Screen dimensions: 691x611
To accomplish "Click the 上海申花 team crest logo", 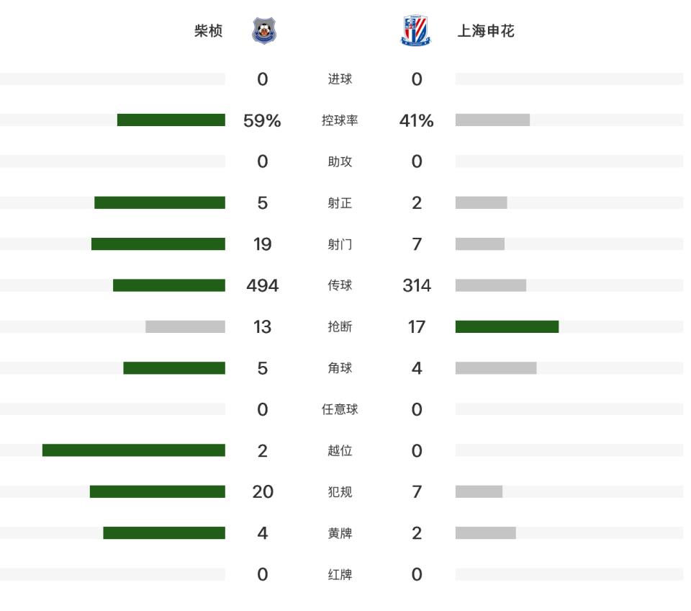I will 415,30.
